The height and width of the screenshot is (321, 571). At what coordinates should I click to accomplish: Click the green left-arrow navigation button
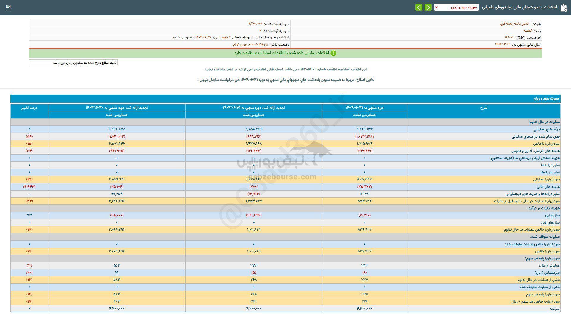pyautogui.click(x=419, y=7)
